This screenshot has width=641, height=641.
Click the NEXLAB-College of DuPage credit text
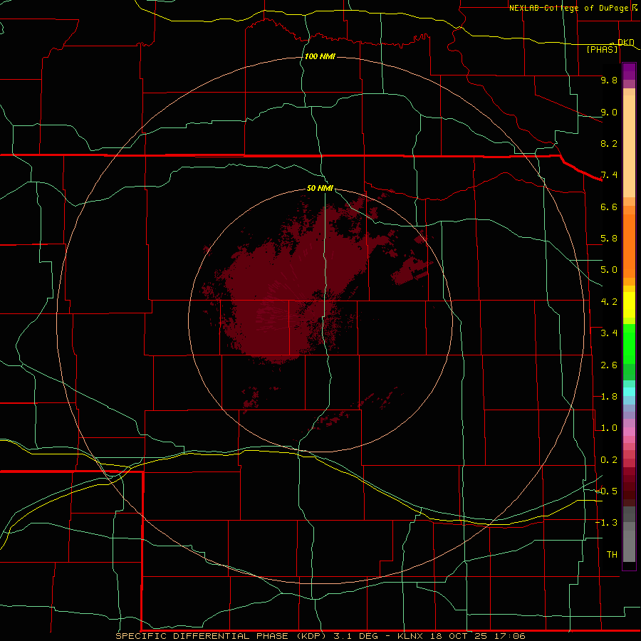pyautogui.click(x=568, y=8)
